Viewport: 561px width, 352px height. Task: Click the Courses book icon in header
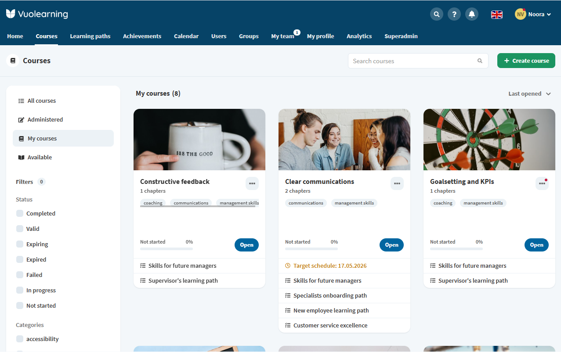(x=13, y=61)
